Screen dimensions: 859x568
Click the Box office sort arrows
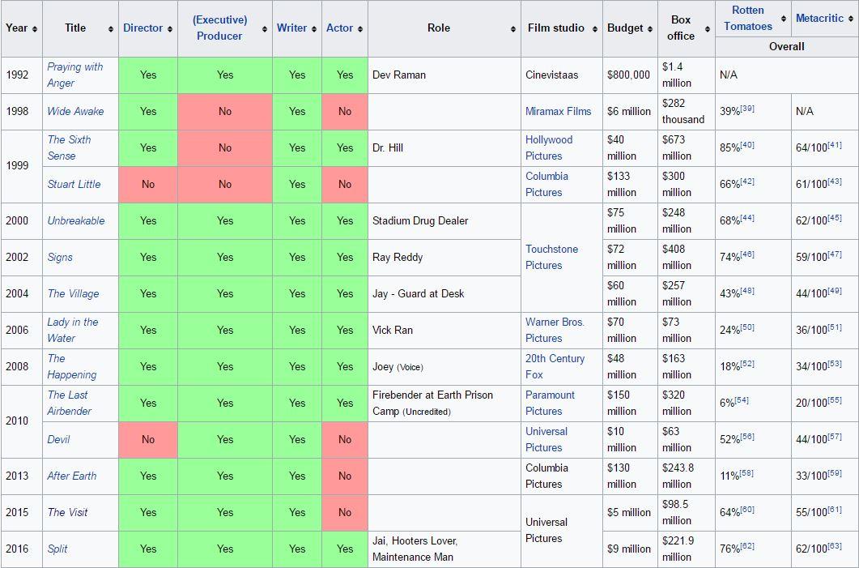(708, 28)
